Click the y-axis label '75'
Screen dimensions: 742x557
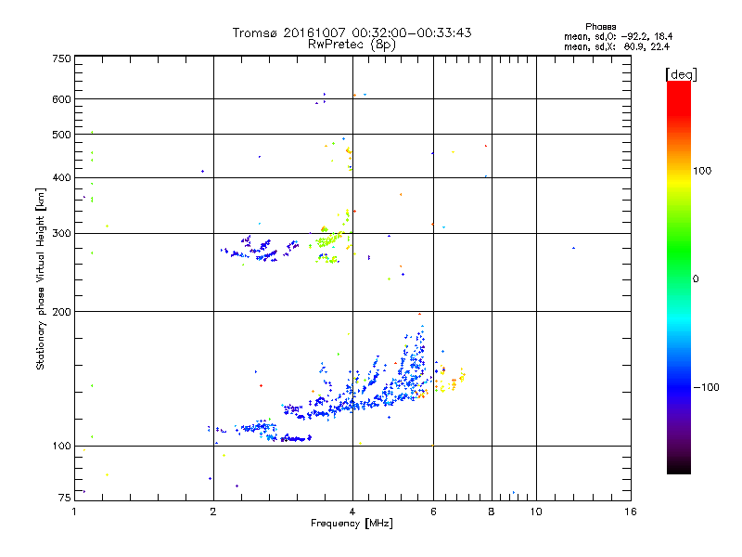tap(65, 498)
